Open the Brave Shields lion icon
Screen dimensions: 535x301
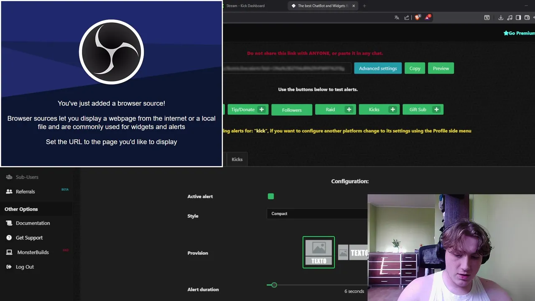point(417,18)
